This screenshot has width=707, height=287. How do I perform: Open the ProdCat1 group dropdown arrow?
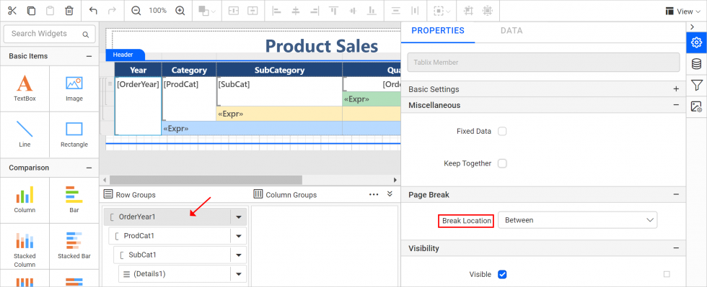point(239,236)
